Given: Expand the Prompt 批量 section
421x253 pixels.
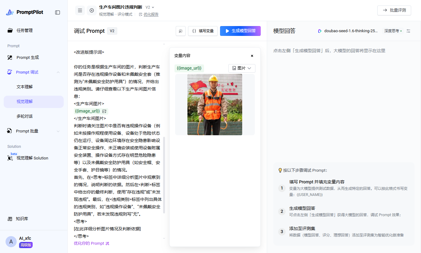Looking at the screenshot, I should point(58,131).
